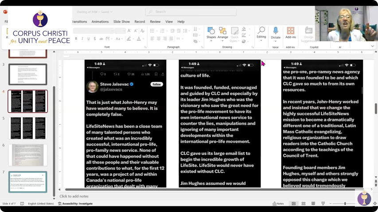
Task: Open the Record tab
Action: [x=140, y=22]
